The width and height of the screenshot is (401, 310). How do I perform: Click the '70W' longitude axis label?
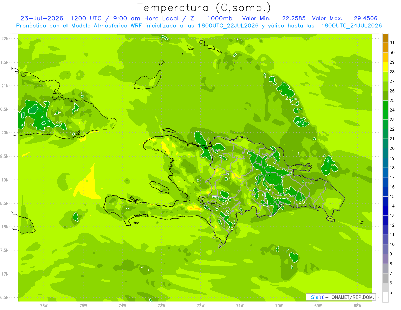click(x=279, y=306)
